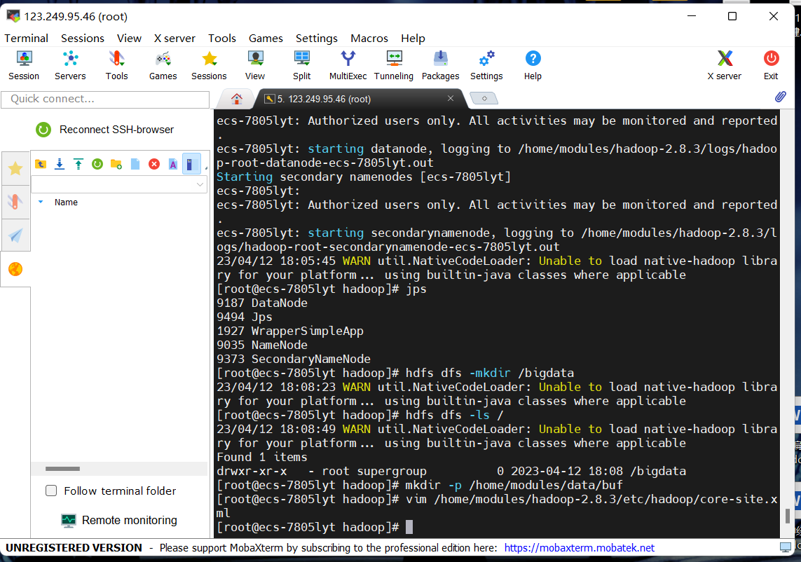801x562 pixels.
Task: Open the Macros paper plane sidebar tab
Action: click(15, 235)
